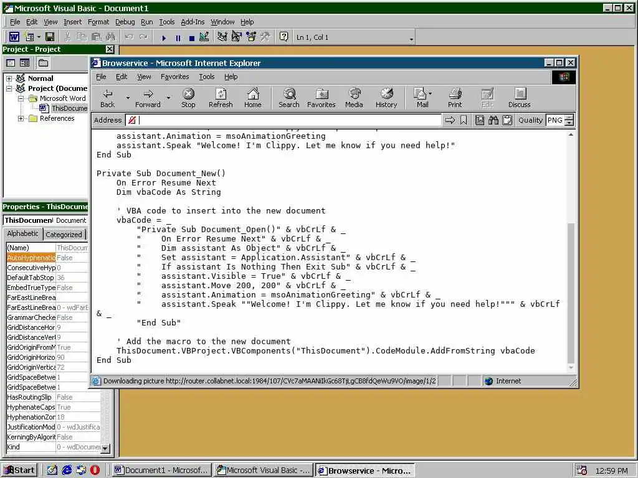Click the IE page vertical scrollbar thumb
Screen dimensions: 638x478
(571, 293)
